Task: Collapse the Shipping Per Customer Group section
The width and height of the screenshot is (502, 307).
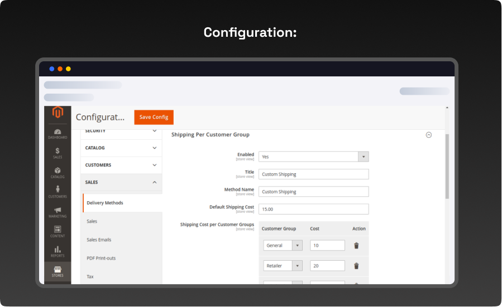Action: coord(429,135)
